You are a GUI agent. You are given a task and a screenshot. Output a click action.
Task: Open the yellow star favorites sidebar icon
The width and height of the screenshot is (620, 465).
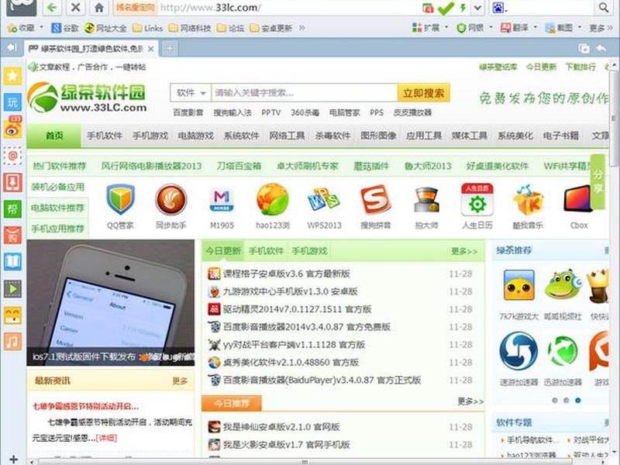click(x=12, y=75)
